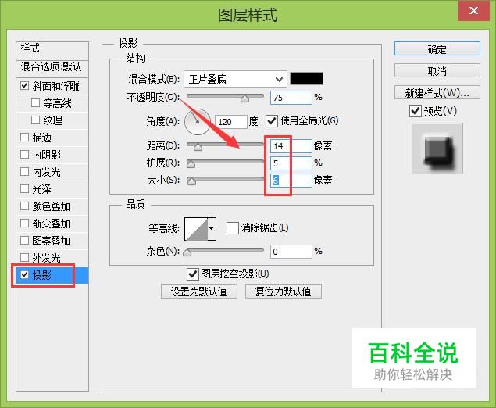Click the 等高线 contour thumbnail
Viewport: 496px width, 408px height.
pos(196,228)
